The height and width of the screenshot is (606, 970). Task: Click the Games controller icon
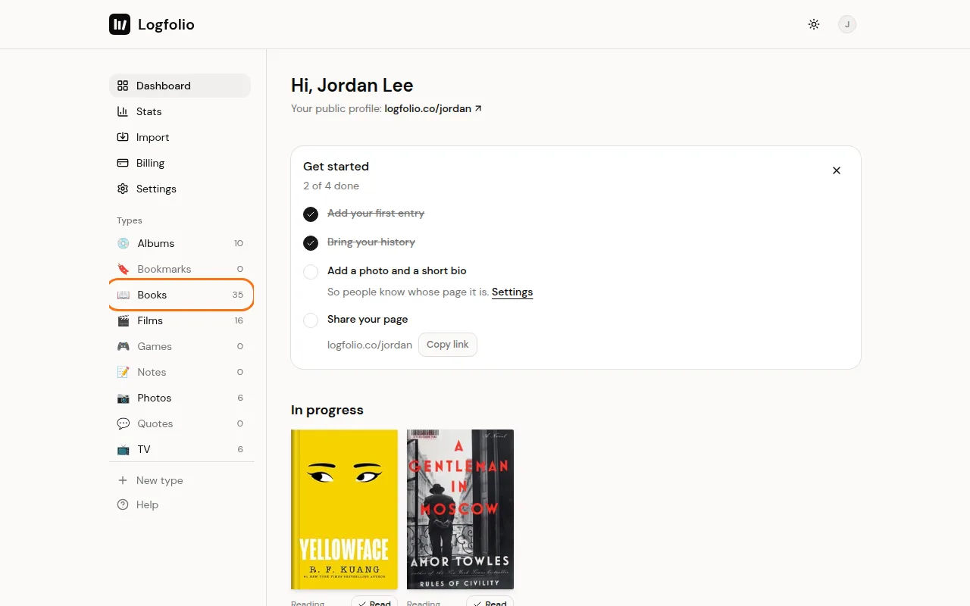pos(123,346)
